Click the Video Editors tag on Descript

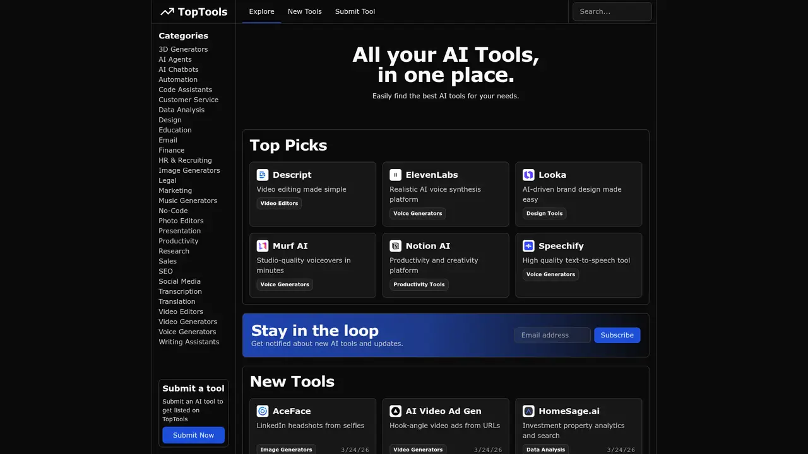[279, 203]
